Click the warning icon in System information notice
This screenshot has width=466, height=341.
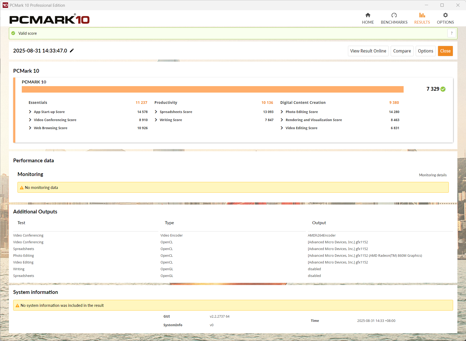point(17,305)
